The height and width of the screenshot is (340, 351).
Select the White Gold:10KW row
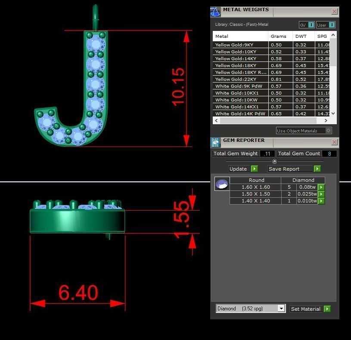[x=271, y=100]
